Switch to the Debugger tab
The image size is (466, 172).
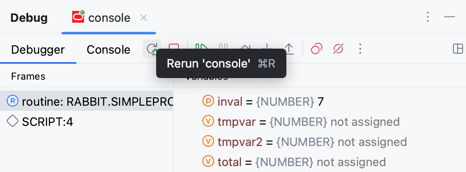(38, 50)
